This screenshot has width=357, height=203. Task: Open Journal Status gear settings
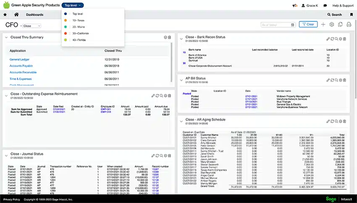(x=165, y=156)
